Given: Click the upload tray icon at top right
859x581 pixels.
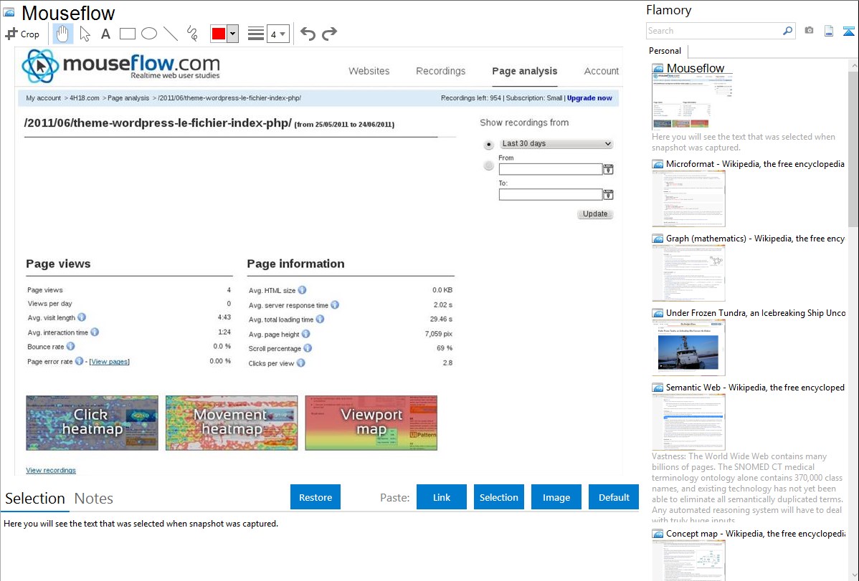Looking at the screenshot, I should (x=848, y=31).
